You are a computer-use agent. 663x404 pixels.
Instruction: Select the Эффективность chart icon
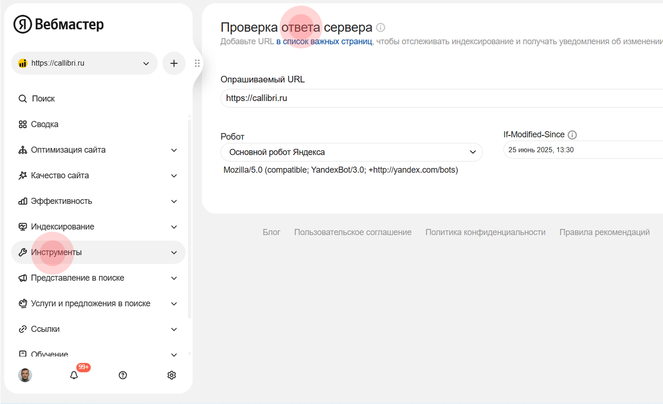click(22, 201)
